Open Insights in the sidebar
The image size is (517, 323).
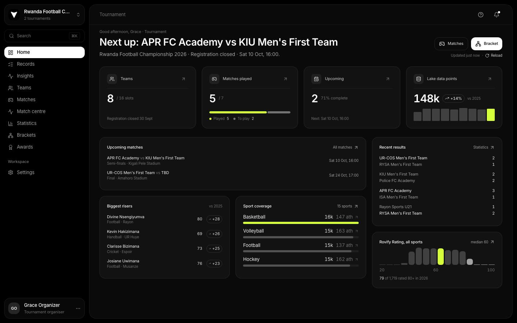coord(45,76)
